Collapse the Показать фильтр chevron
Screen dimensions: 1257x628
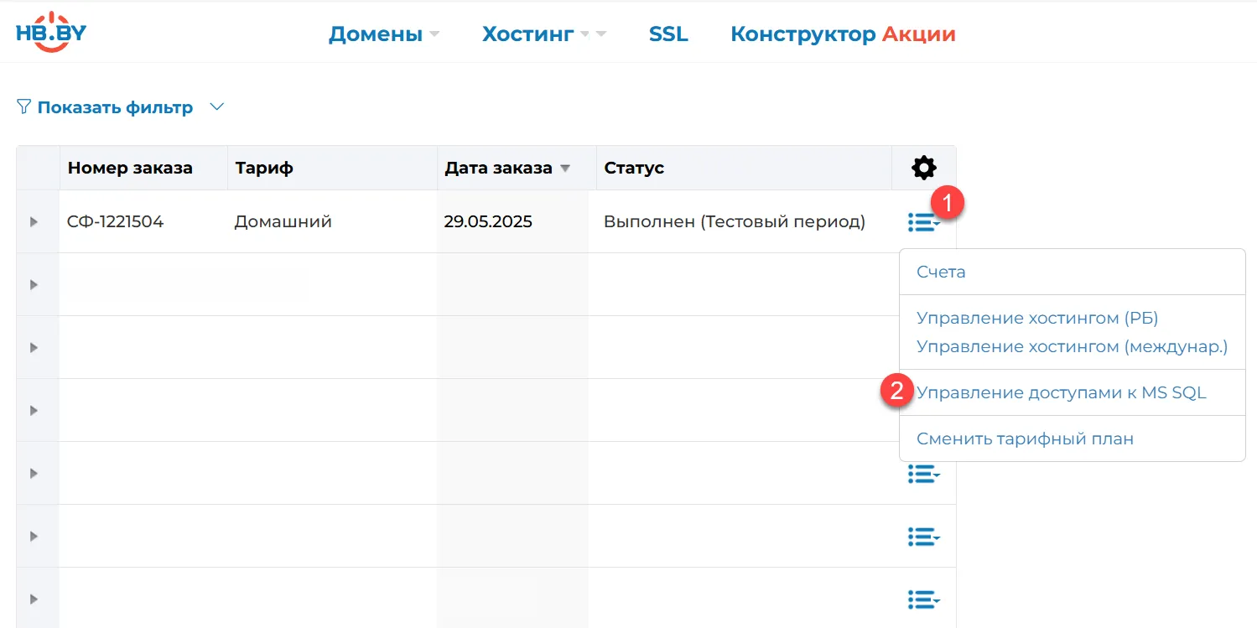pos(216,106)
